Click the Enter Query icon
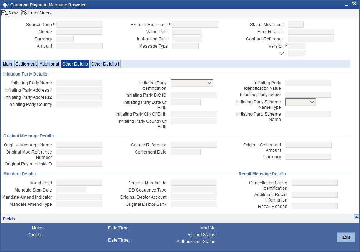This screenshot has width=360, height=252. click(24, 13)
